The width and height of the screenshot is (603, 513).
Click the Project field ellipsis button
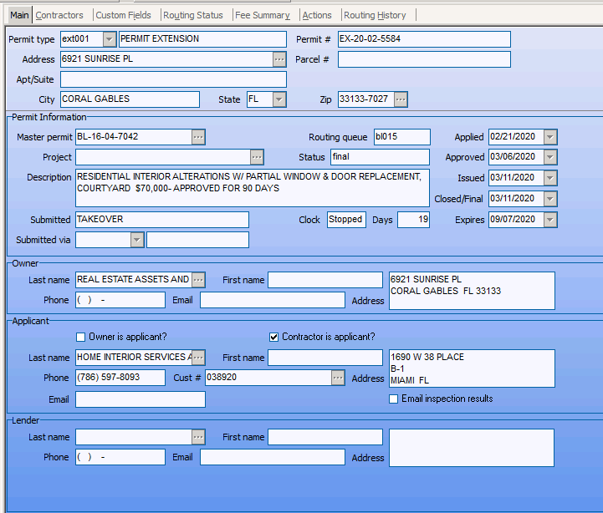[x=257, y=157]
